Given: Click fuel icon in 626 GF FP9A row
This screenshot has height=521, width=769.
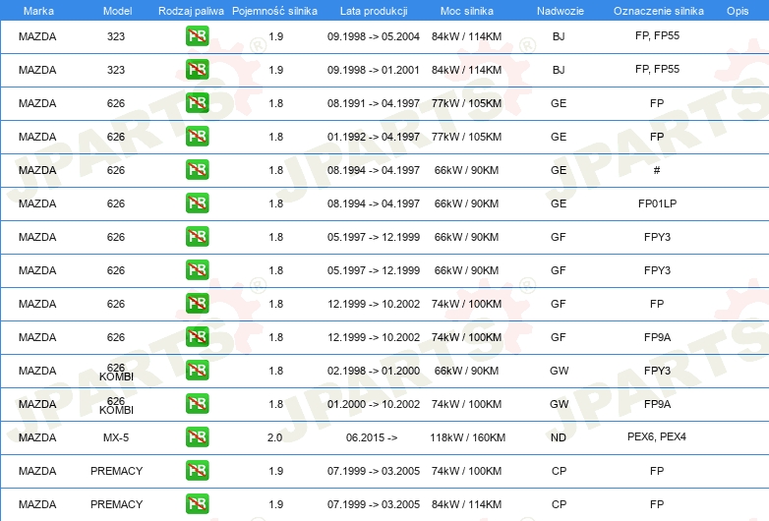Looking at the screenshot, I should [x=197, y=337].
